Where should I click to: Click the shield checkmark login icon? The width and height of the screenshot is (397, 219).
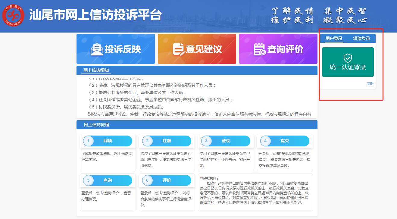348,58
